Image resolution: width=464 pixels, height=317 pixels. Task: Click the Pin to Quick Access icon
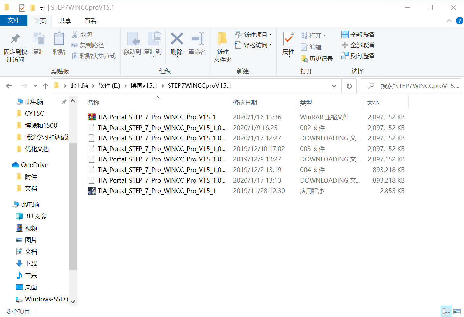point(15,39)
